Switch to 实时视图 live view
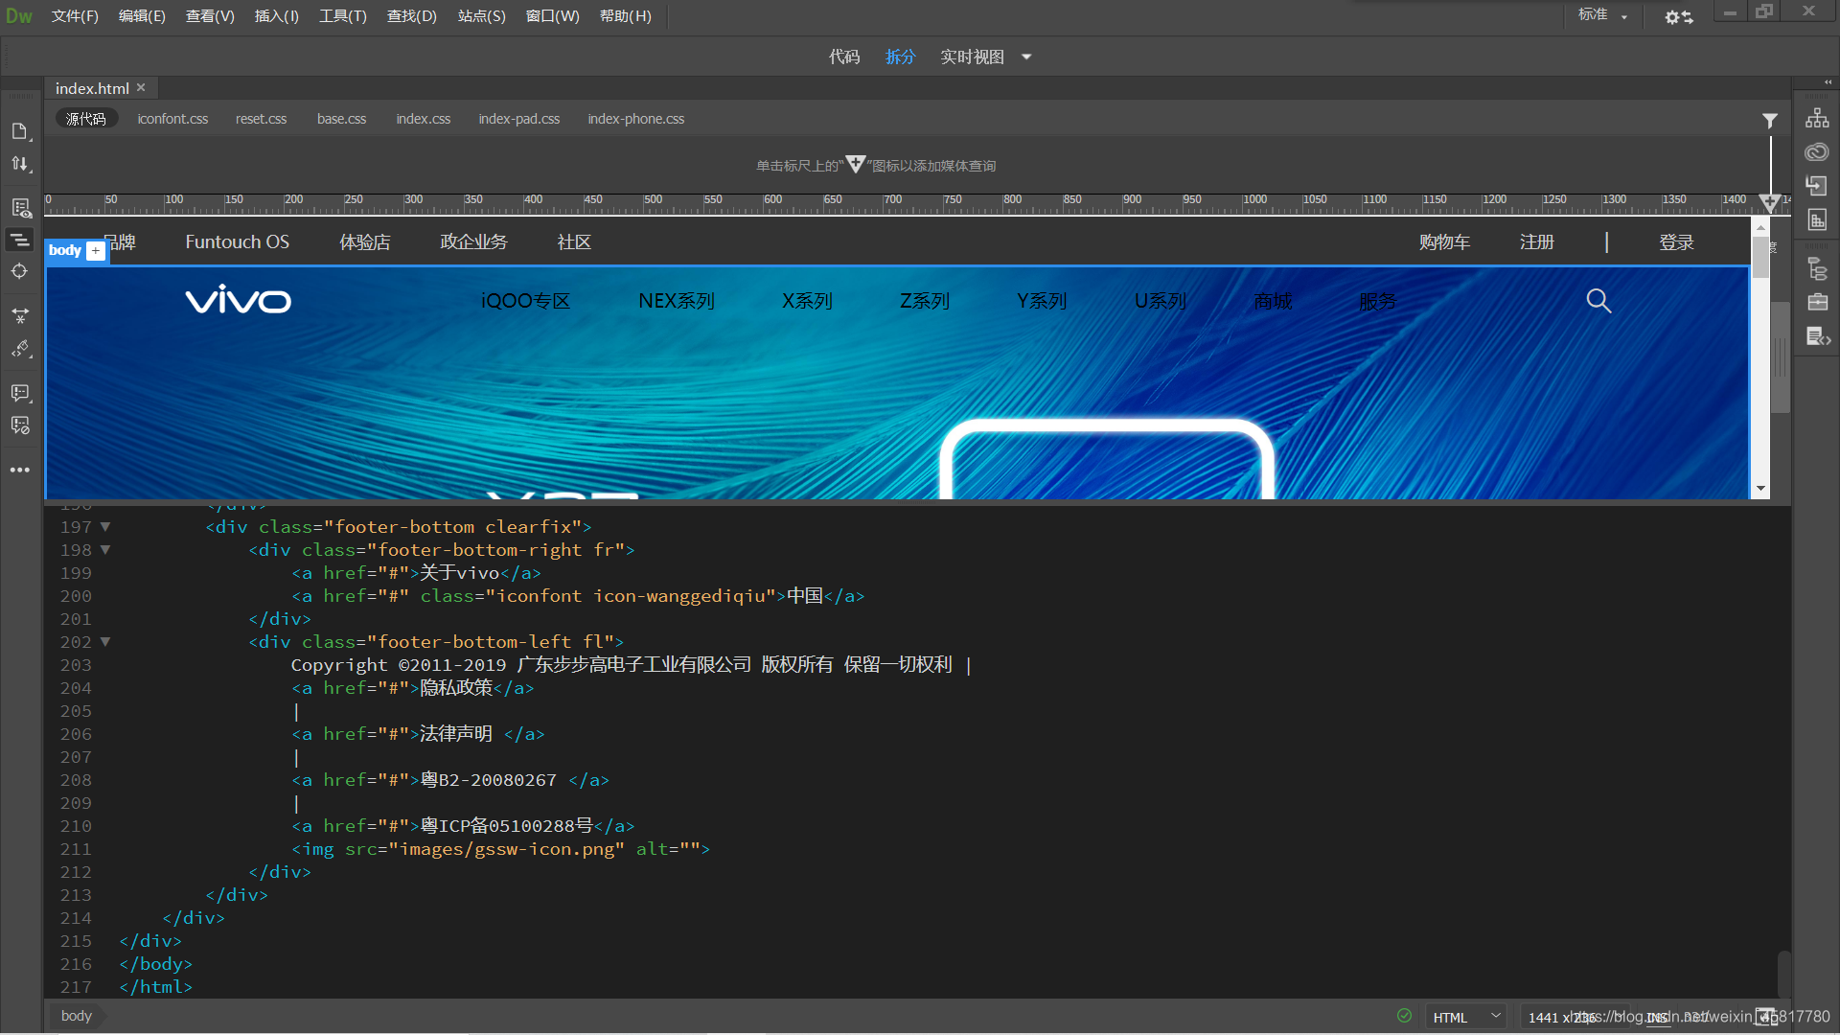This screenshot has width=1840, height=1035. (x=972, y=57)
